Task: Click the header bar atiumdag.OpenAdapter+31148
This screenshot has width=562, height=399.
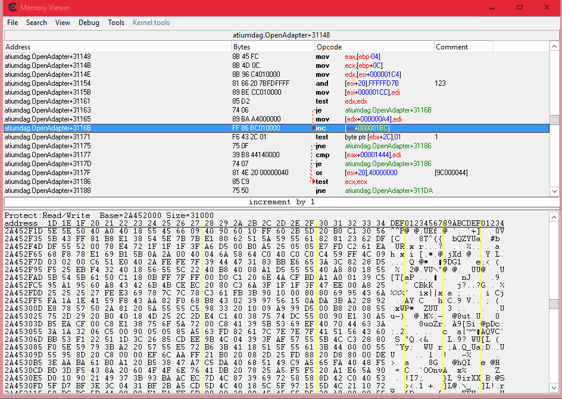Action: click(x=282, y=35)
